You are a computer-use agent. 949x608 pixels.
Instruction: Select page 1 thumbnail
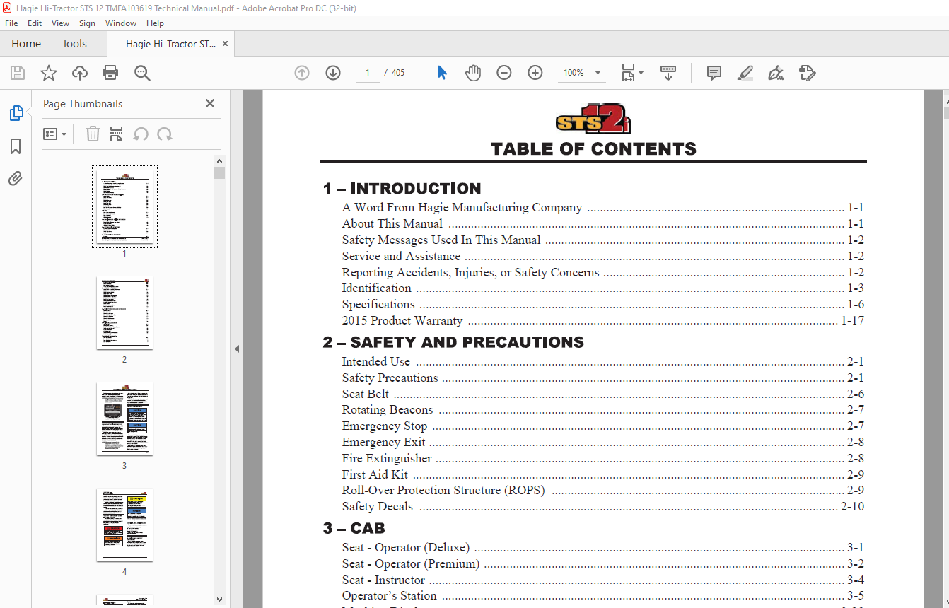point(124,206)
